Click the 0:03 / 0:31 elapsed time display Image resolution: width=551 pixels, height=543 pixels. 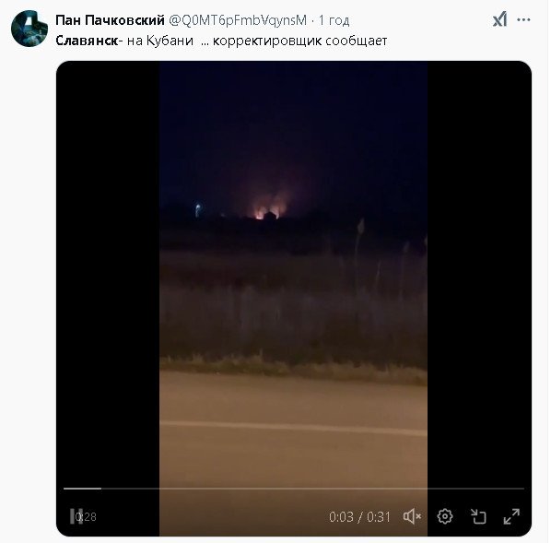pos(359,517)
